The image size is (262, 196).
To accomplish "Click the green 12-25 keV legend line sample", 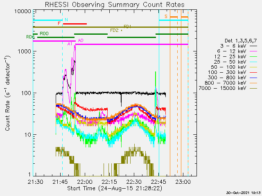I will click(253, 57).
